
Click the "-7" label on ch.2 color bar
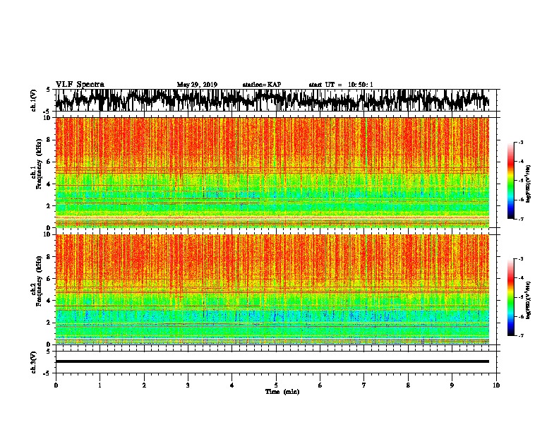tap(520, 335)
